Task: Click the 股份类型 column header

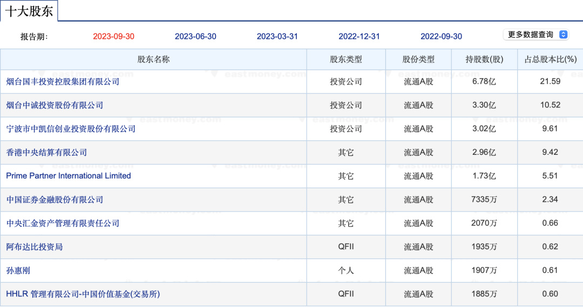Action: [x=418, y=59]
